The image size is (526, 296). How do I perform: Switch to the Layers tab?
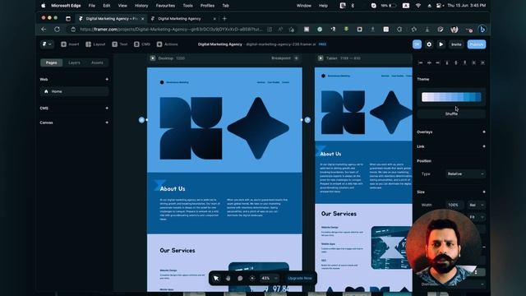[x=74, y=62]
